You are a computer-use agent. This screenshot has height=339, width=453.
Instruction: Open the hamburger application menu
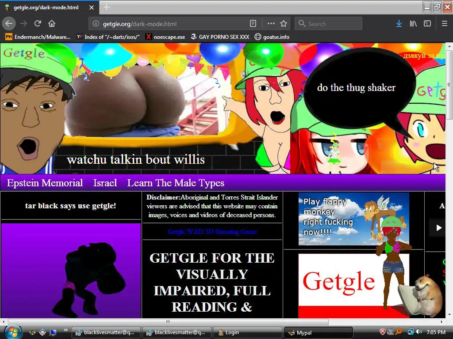(444, 24)
